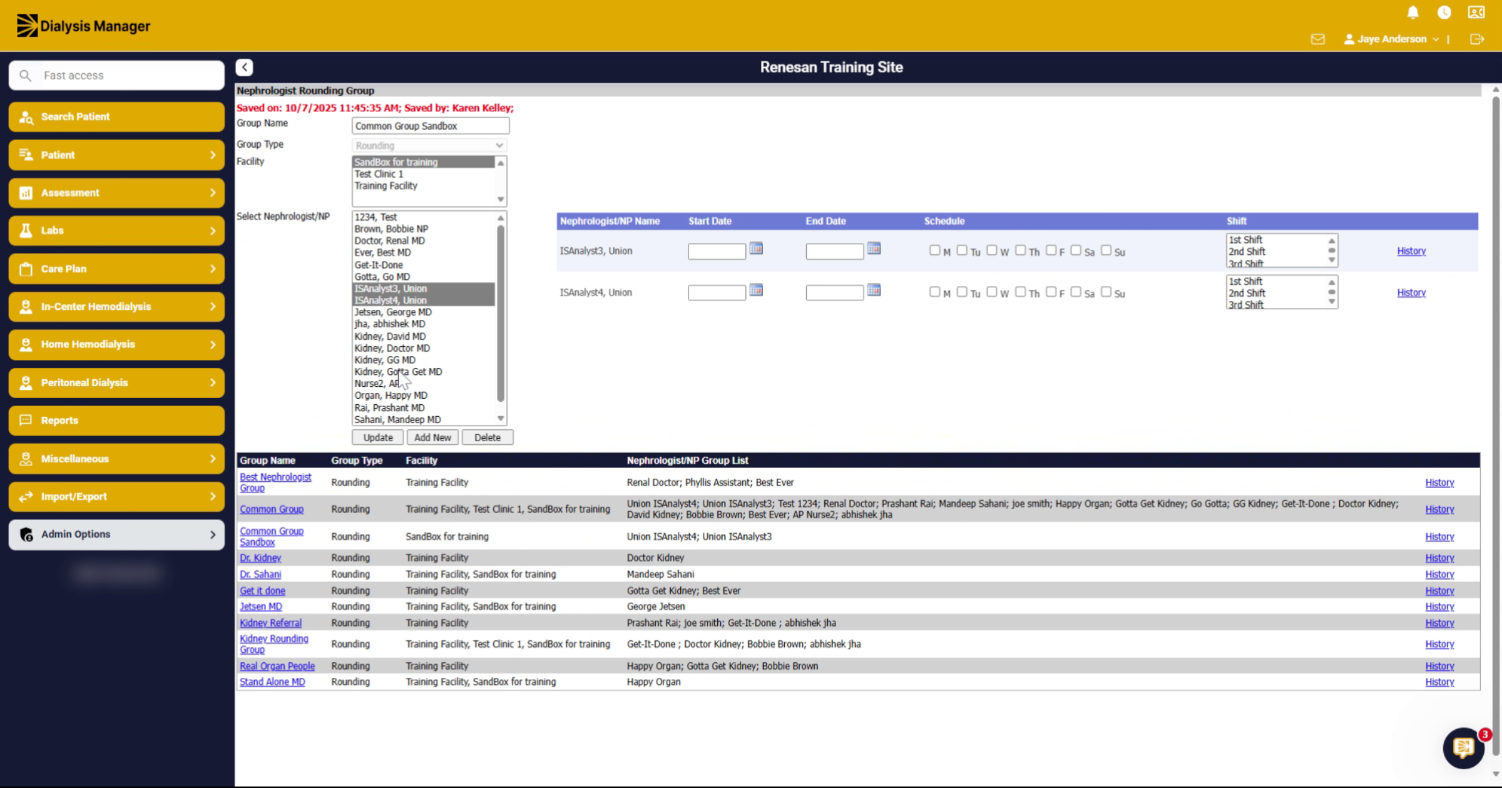
Task: Expand the In-Center Hemodialysis menu
Action: pyautogui.click(x=116, y=307)
